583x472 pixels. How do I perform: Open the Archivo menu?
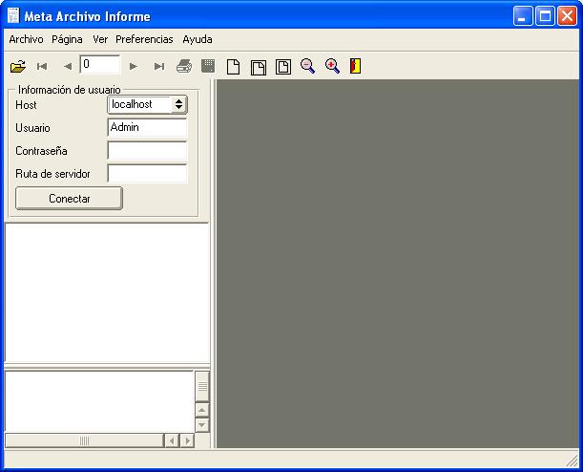pos(26,40)
